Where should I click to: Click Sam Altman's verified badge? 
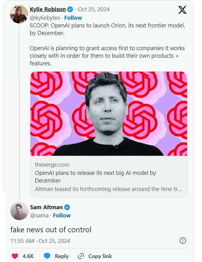click(67, 207)
